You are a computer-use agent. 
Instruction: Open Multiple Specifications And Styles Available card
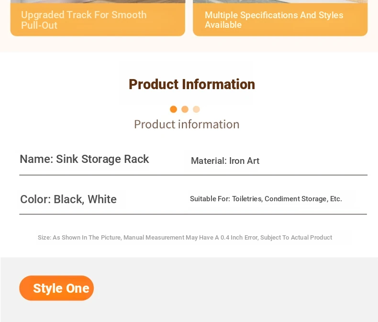pos(280,18)
